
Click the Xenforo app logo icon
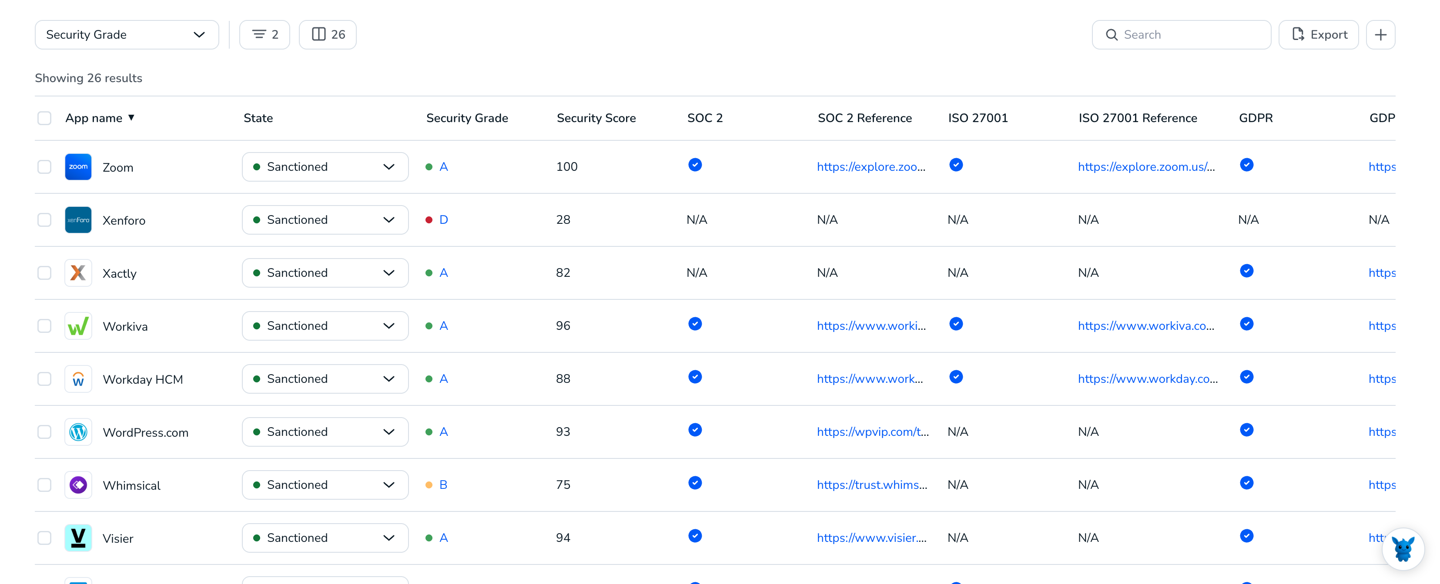click(78, 220)
